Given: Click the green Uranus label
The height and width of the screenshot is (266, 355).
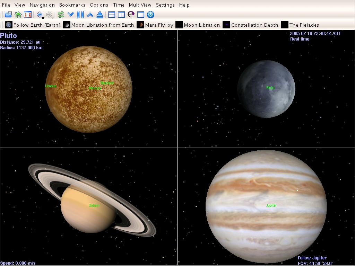Looking at the screenshot, I should click(x=51, y=86).
